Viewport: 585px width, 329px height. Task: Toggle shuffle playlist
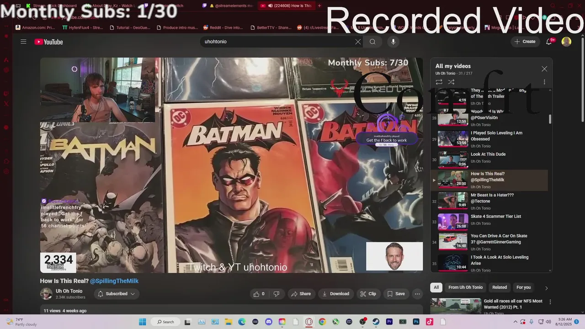451,82
